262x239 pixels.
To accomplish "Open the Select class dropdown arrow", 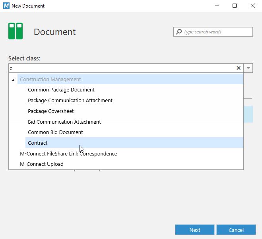I will (x=248, y=68).
